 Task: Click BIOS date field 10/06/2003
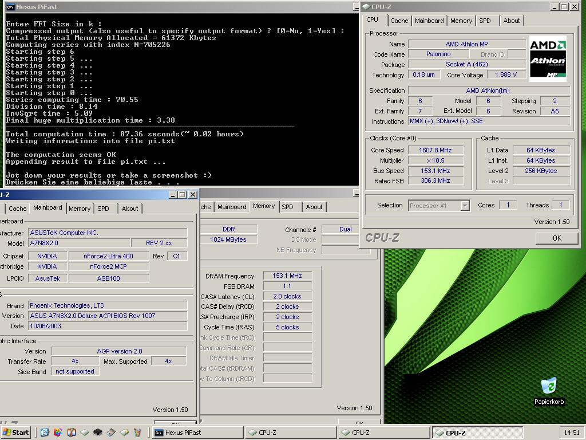tap(108, 326)
